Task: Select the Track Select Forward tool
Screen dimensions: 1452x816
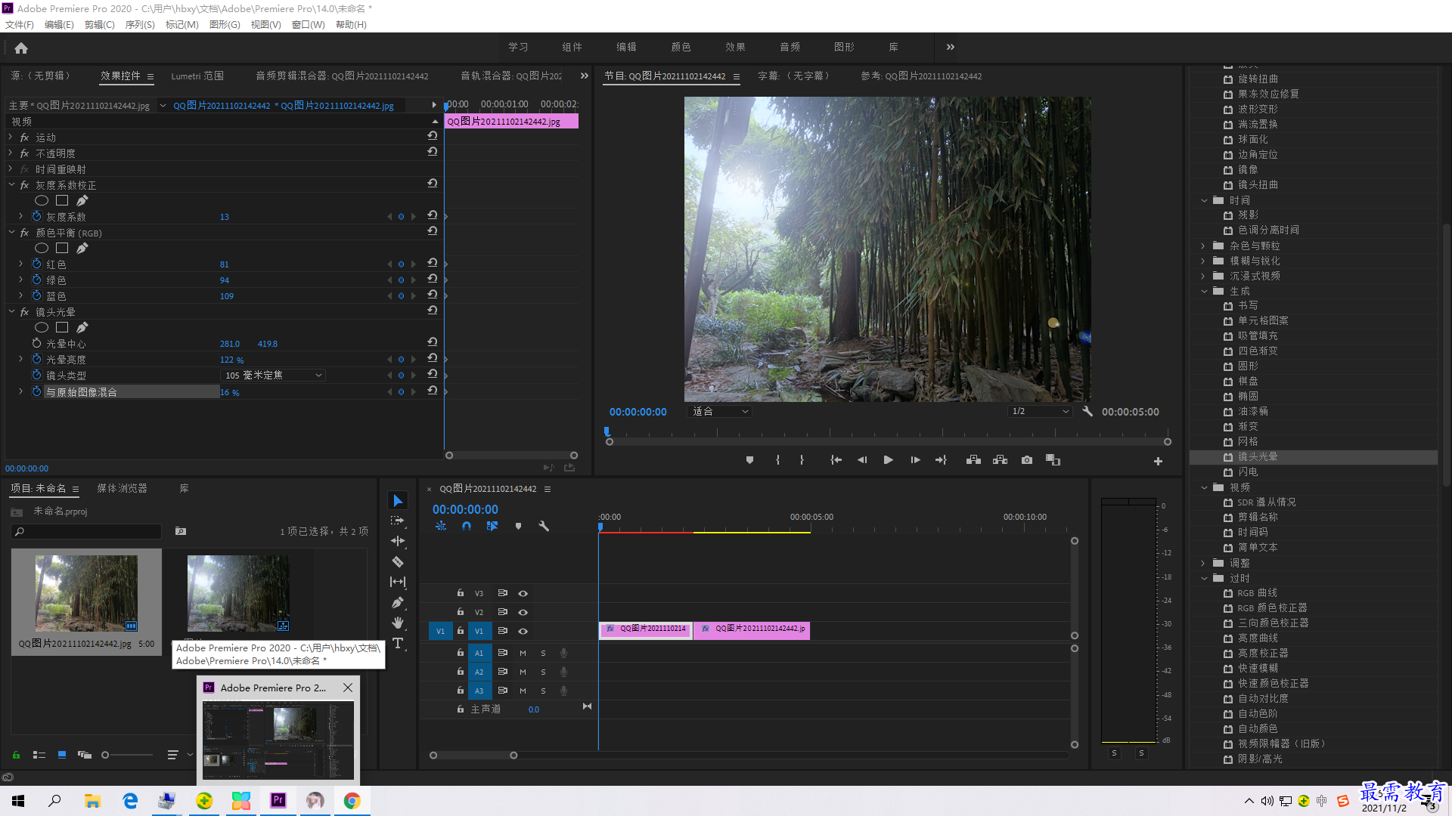Action: (x=398, y=521)
